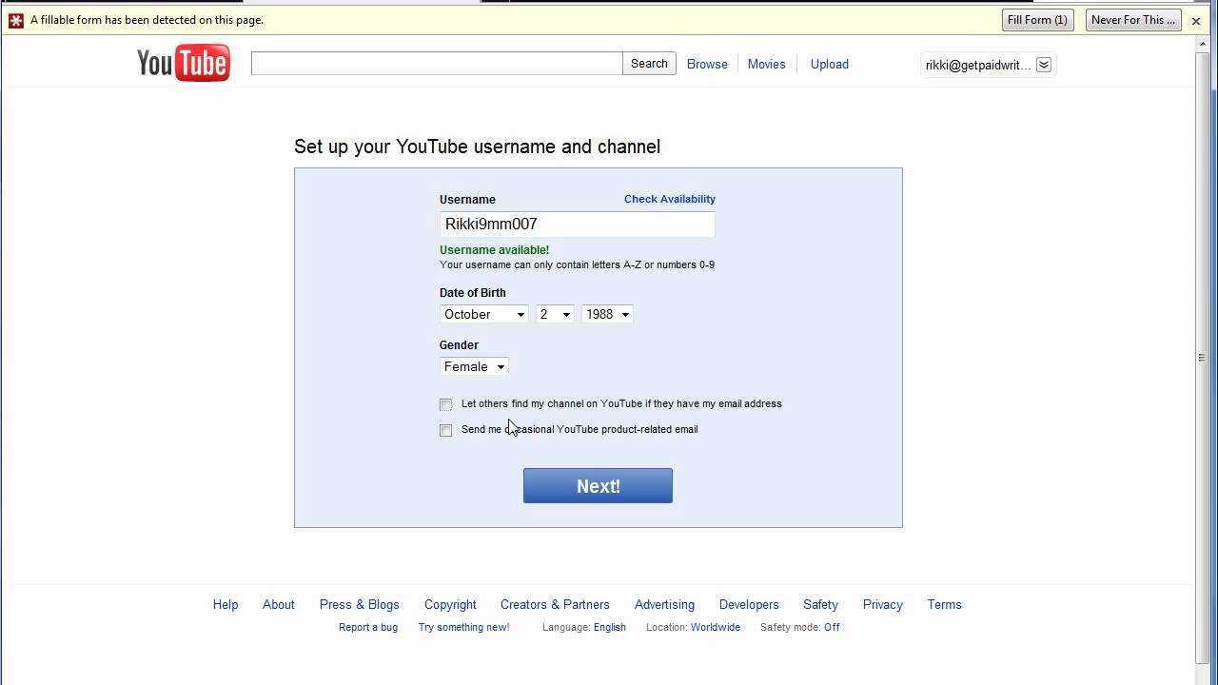Click the Never For This... button

pyautogui.click(x=1133, y=20)
